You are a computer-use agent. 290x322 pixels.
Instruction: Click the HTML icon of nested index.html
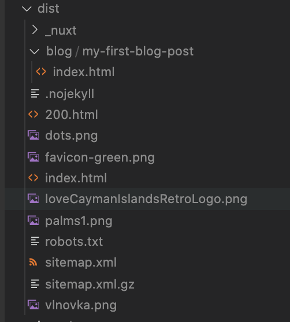click(41, 72)
